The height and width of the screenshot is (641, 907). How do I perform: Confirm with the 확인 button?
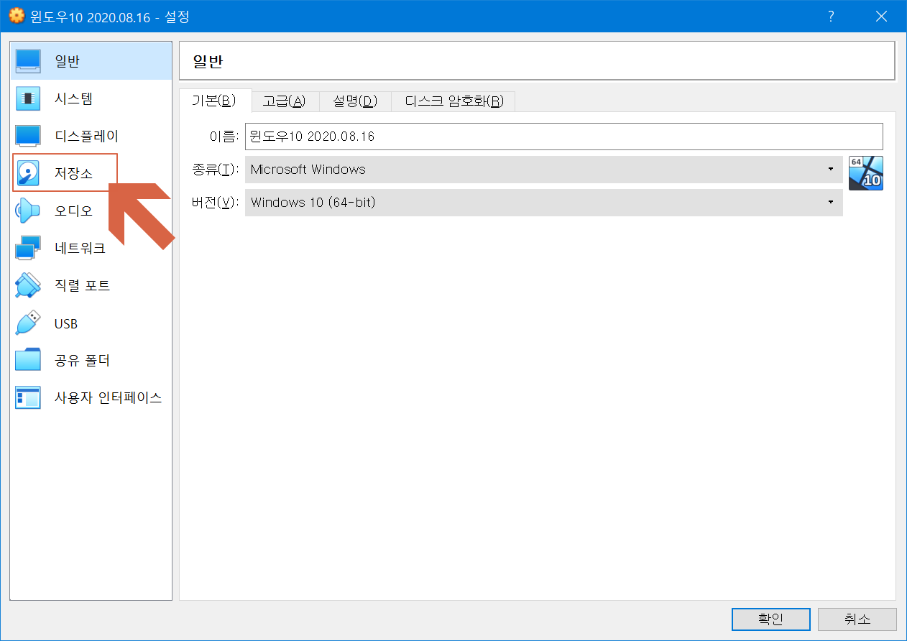click(770, 619)
